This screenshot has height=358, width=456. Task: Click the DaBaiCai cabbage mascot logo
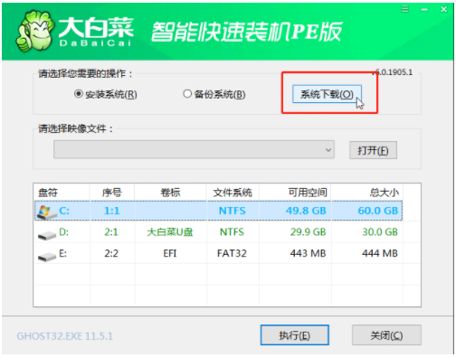[x=34, y=31]
